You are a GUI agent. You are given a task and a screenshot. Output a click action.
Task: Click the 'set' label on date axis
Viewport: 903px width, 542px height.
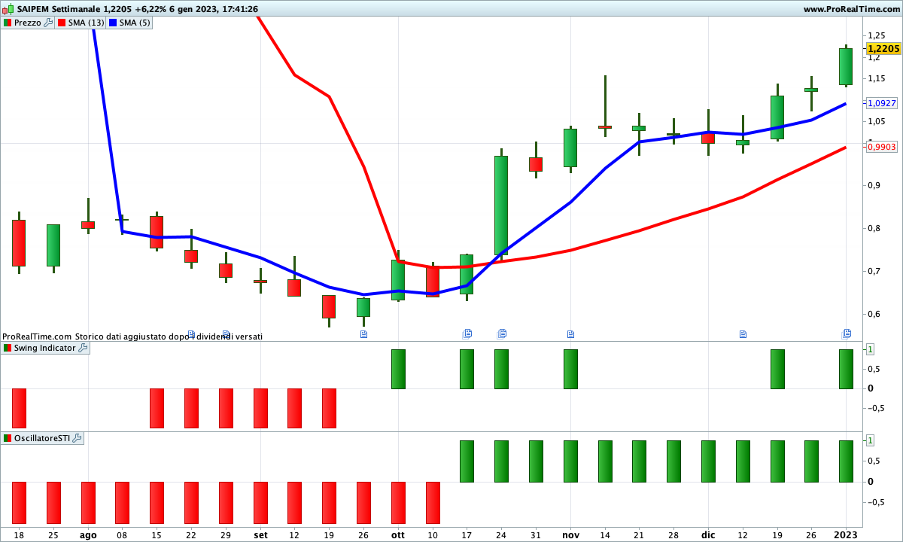[x=260, y=535]
